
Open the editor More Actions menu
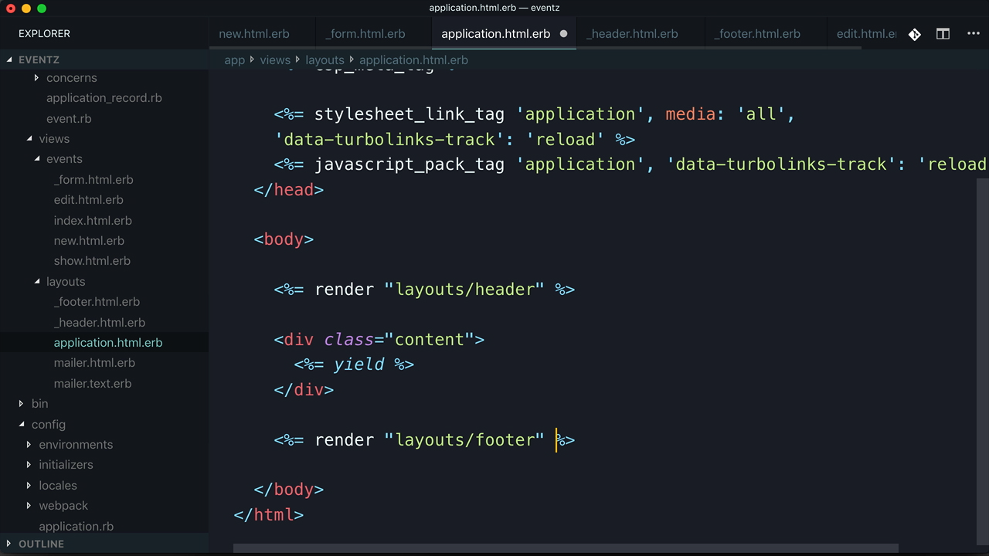click(x=973, y=34)
